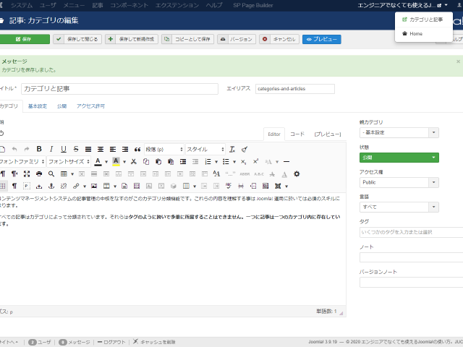This screenshot has height=347, width=463.
Task: Open search magnifier icon in editor
Action: [x=51, y=174]
